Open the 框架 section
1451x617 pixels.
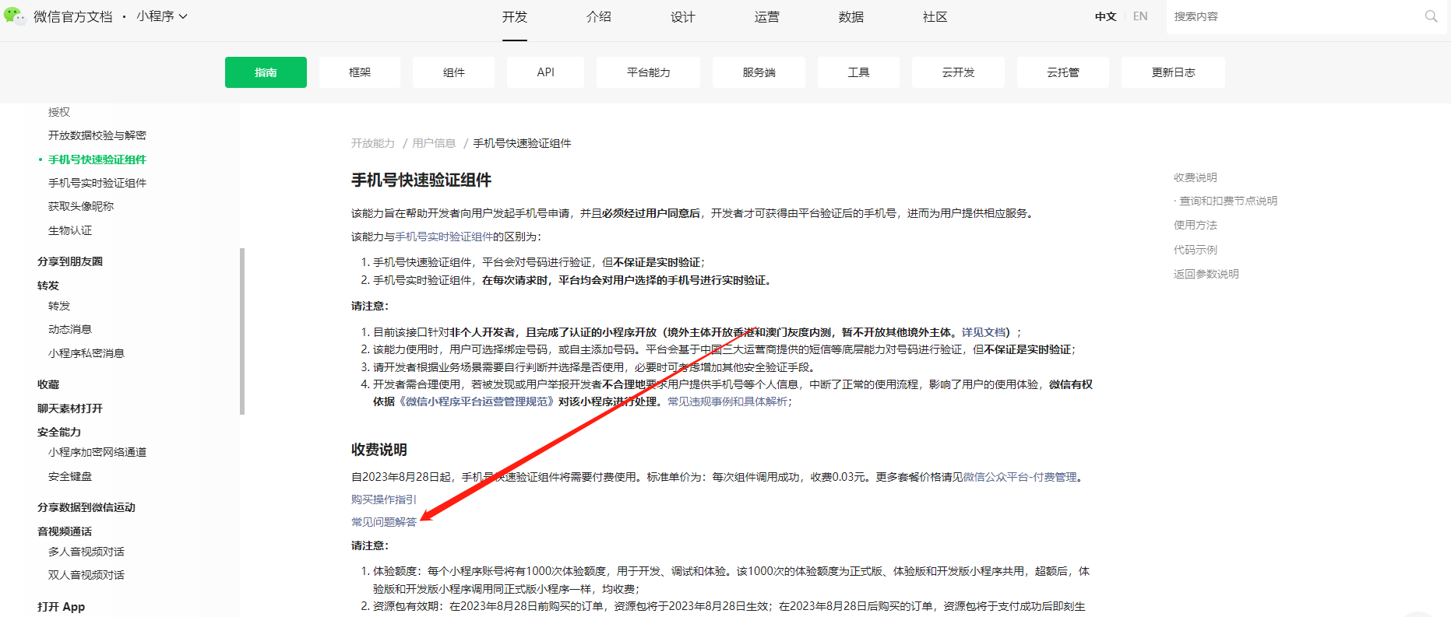point(360,72)
